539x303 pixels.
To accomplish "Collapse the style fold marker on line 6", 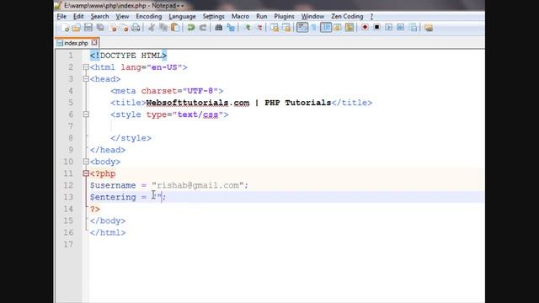I will [86, 114].
